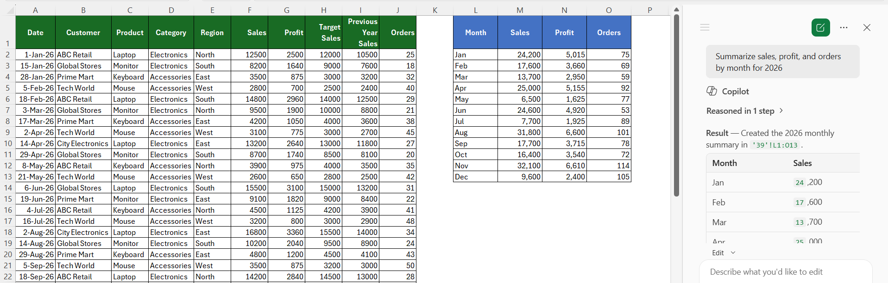888x283 pixels.
Task: Click the 'Category' header cell
Action: point(171,32)
